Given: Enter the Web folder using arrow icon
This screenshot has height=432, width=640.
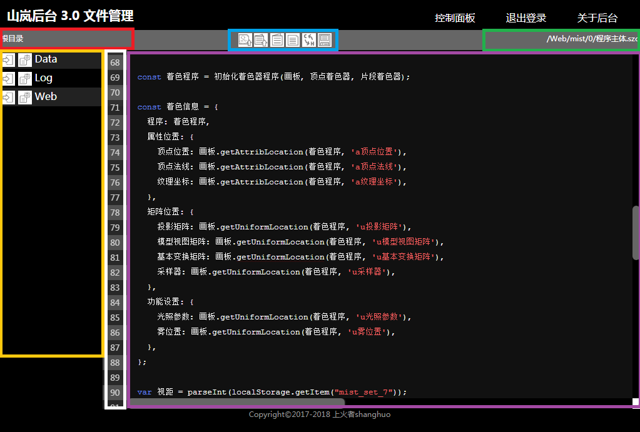Looking at the screenshot, I should click(8, 98).
